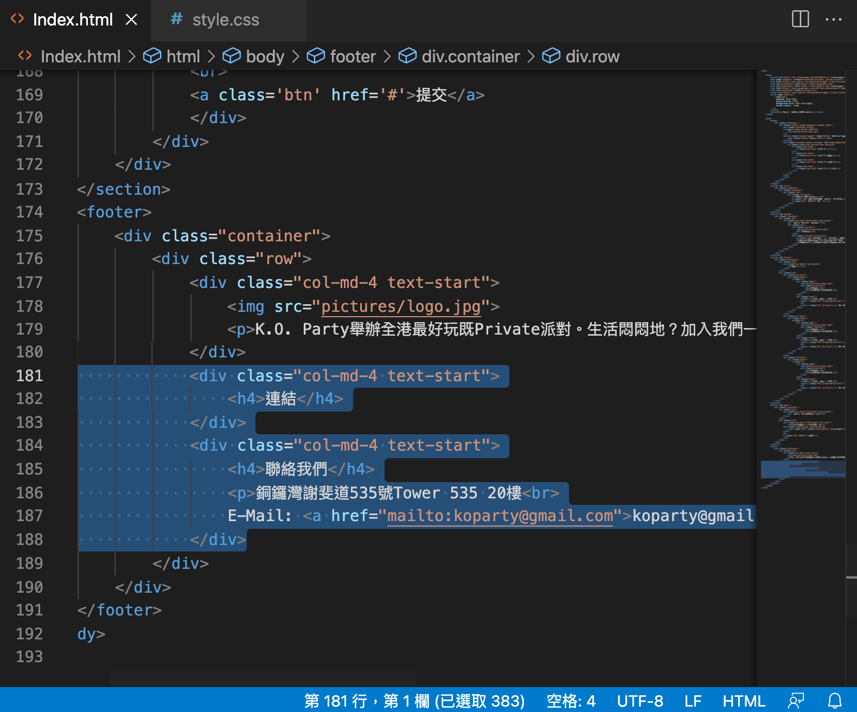Click line number 181 in the gutter
The width and height of the screenshot is (857, 712).
(x=29, y=376)
